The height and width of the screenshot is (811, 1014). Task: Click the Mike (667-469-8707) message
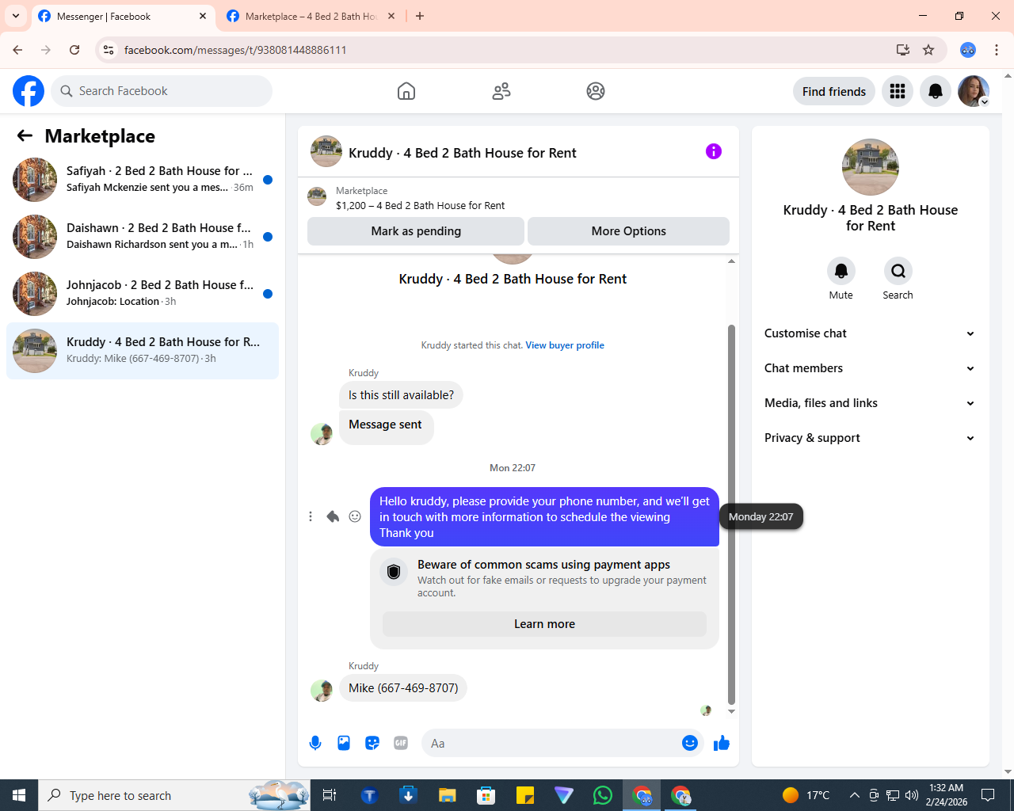[x=403, y=687]
